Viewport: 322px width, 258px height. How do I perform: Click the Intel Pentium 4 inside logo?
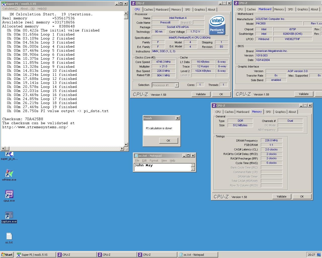[217, 25]
